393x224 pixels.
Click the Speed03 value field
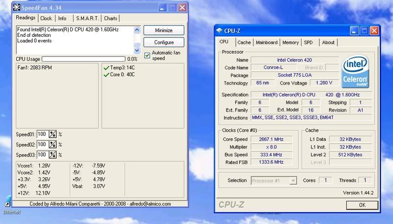[43, 155]
